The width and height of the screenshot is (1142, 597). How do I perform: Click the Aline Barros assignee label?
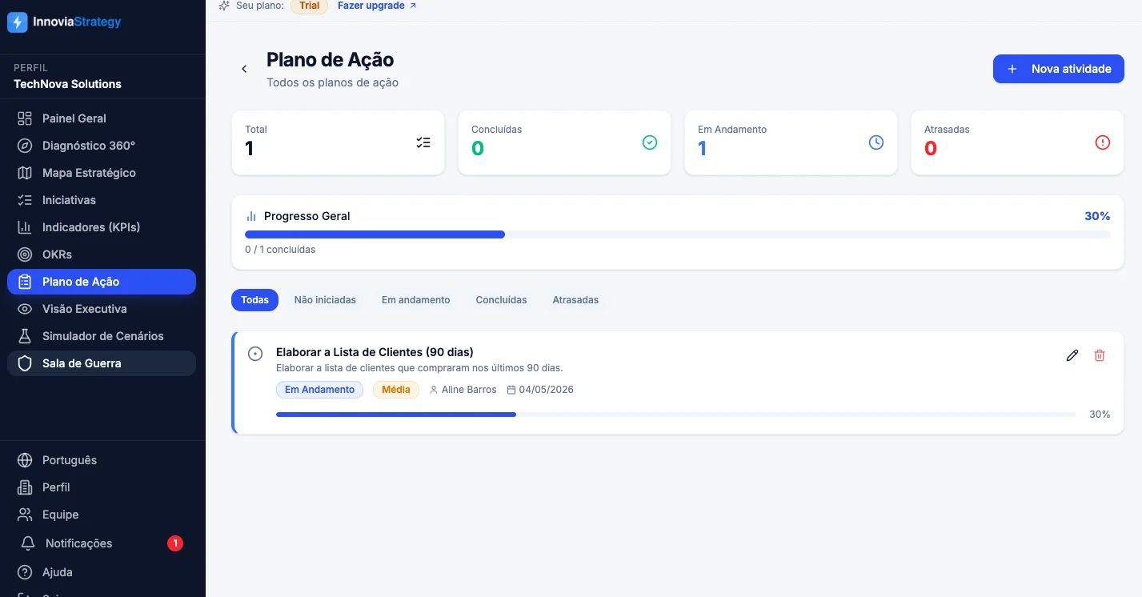[464, 390]
